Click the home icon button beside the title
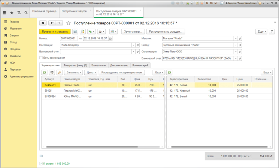279x168 pixels. point(43,23)
